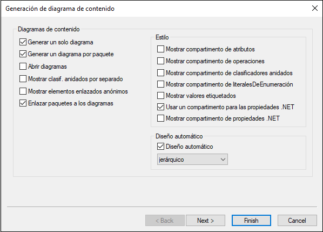Check Mostrar elementos enlazados anónimos
Image resolution: width=323 pixels, height=232 pixels.
pos(23,91)
